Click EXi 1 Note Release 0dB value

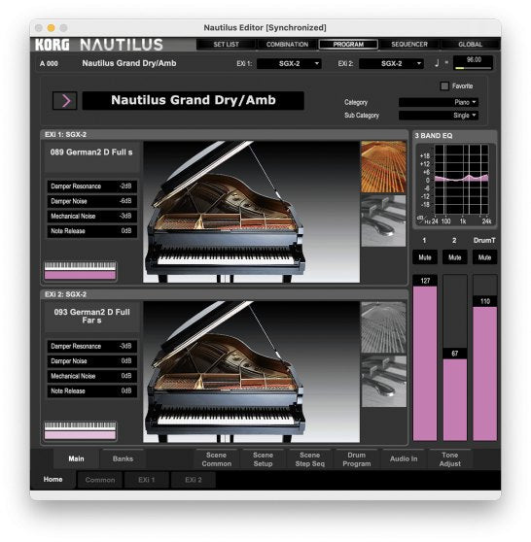click(91, 231)
